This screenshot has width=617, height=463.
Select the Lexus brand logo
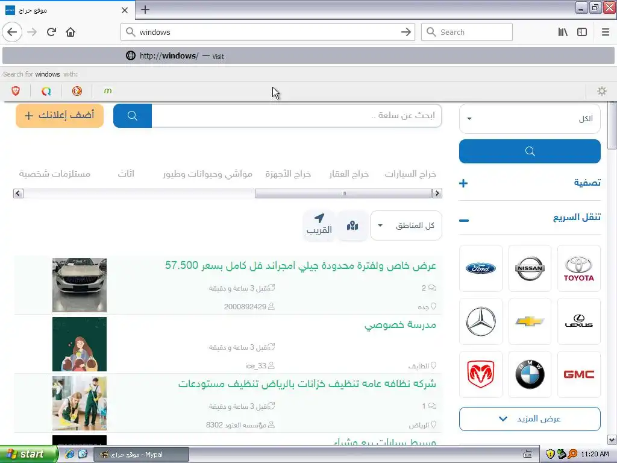tap(579, 321)
